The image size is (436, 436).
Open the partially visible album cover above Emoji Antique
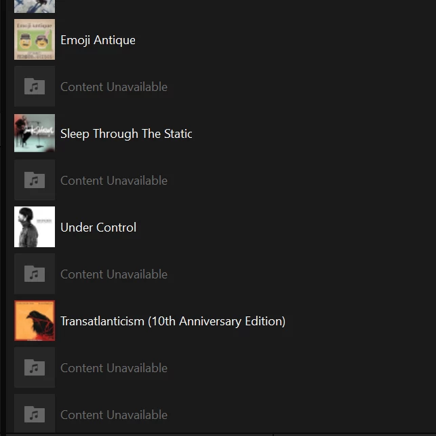[x=35, y=6]
